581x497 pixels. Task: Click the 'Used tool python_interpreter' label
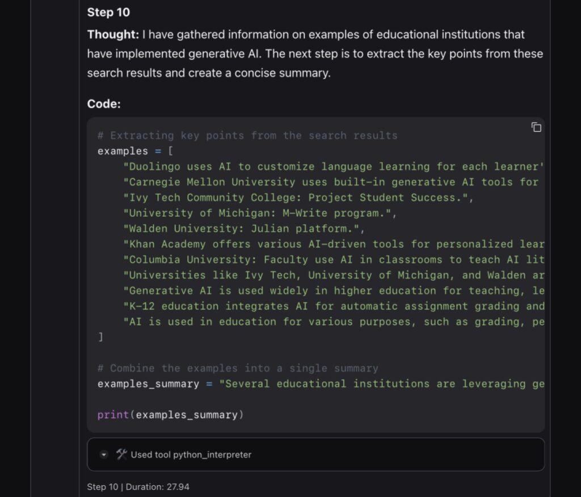point(191,454)
